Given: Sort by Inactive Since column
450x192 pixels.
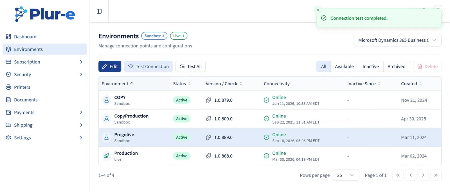Looking at the screenshot, I should click(364, 84).
